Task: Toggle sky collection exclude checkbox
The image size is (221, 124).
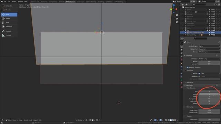Action: (207, 30)
